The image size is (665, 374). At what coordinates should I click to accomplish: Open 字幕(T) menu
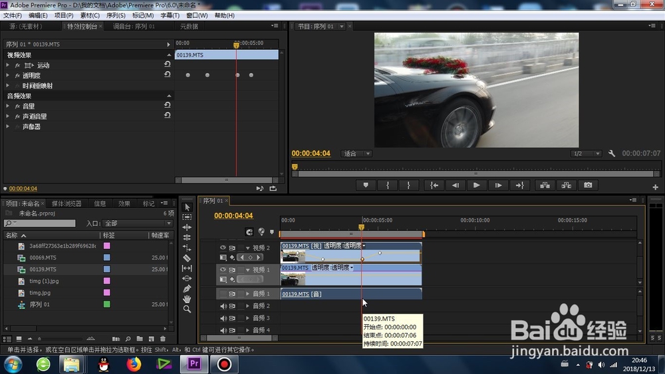click(x=170, y=15)
